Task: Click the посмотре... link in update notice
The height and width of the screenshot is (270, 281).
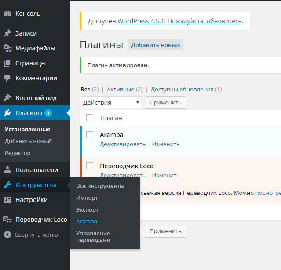Action: [268, 193]
